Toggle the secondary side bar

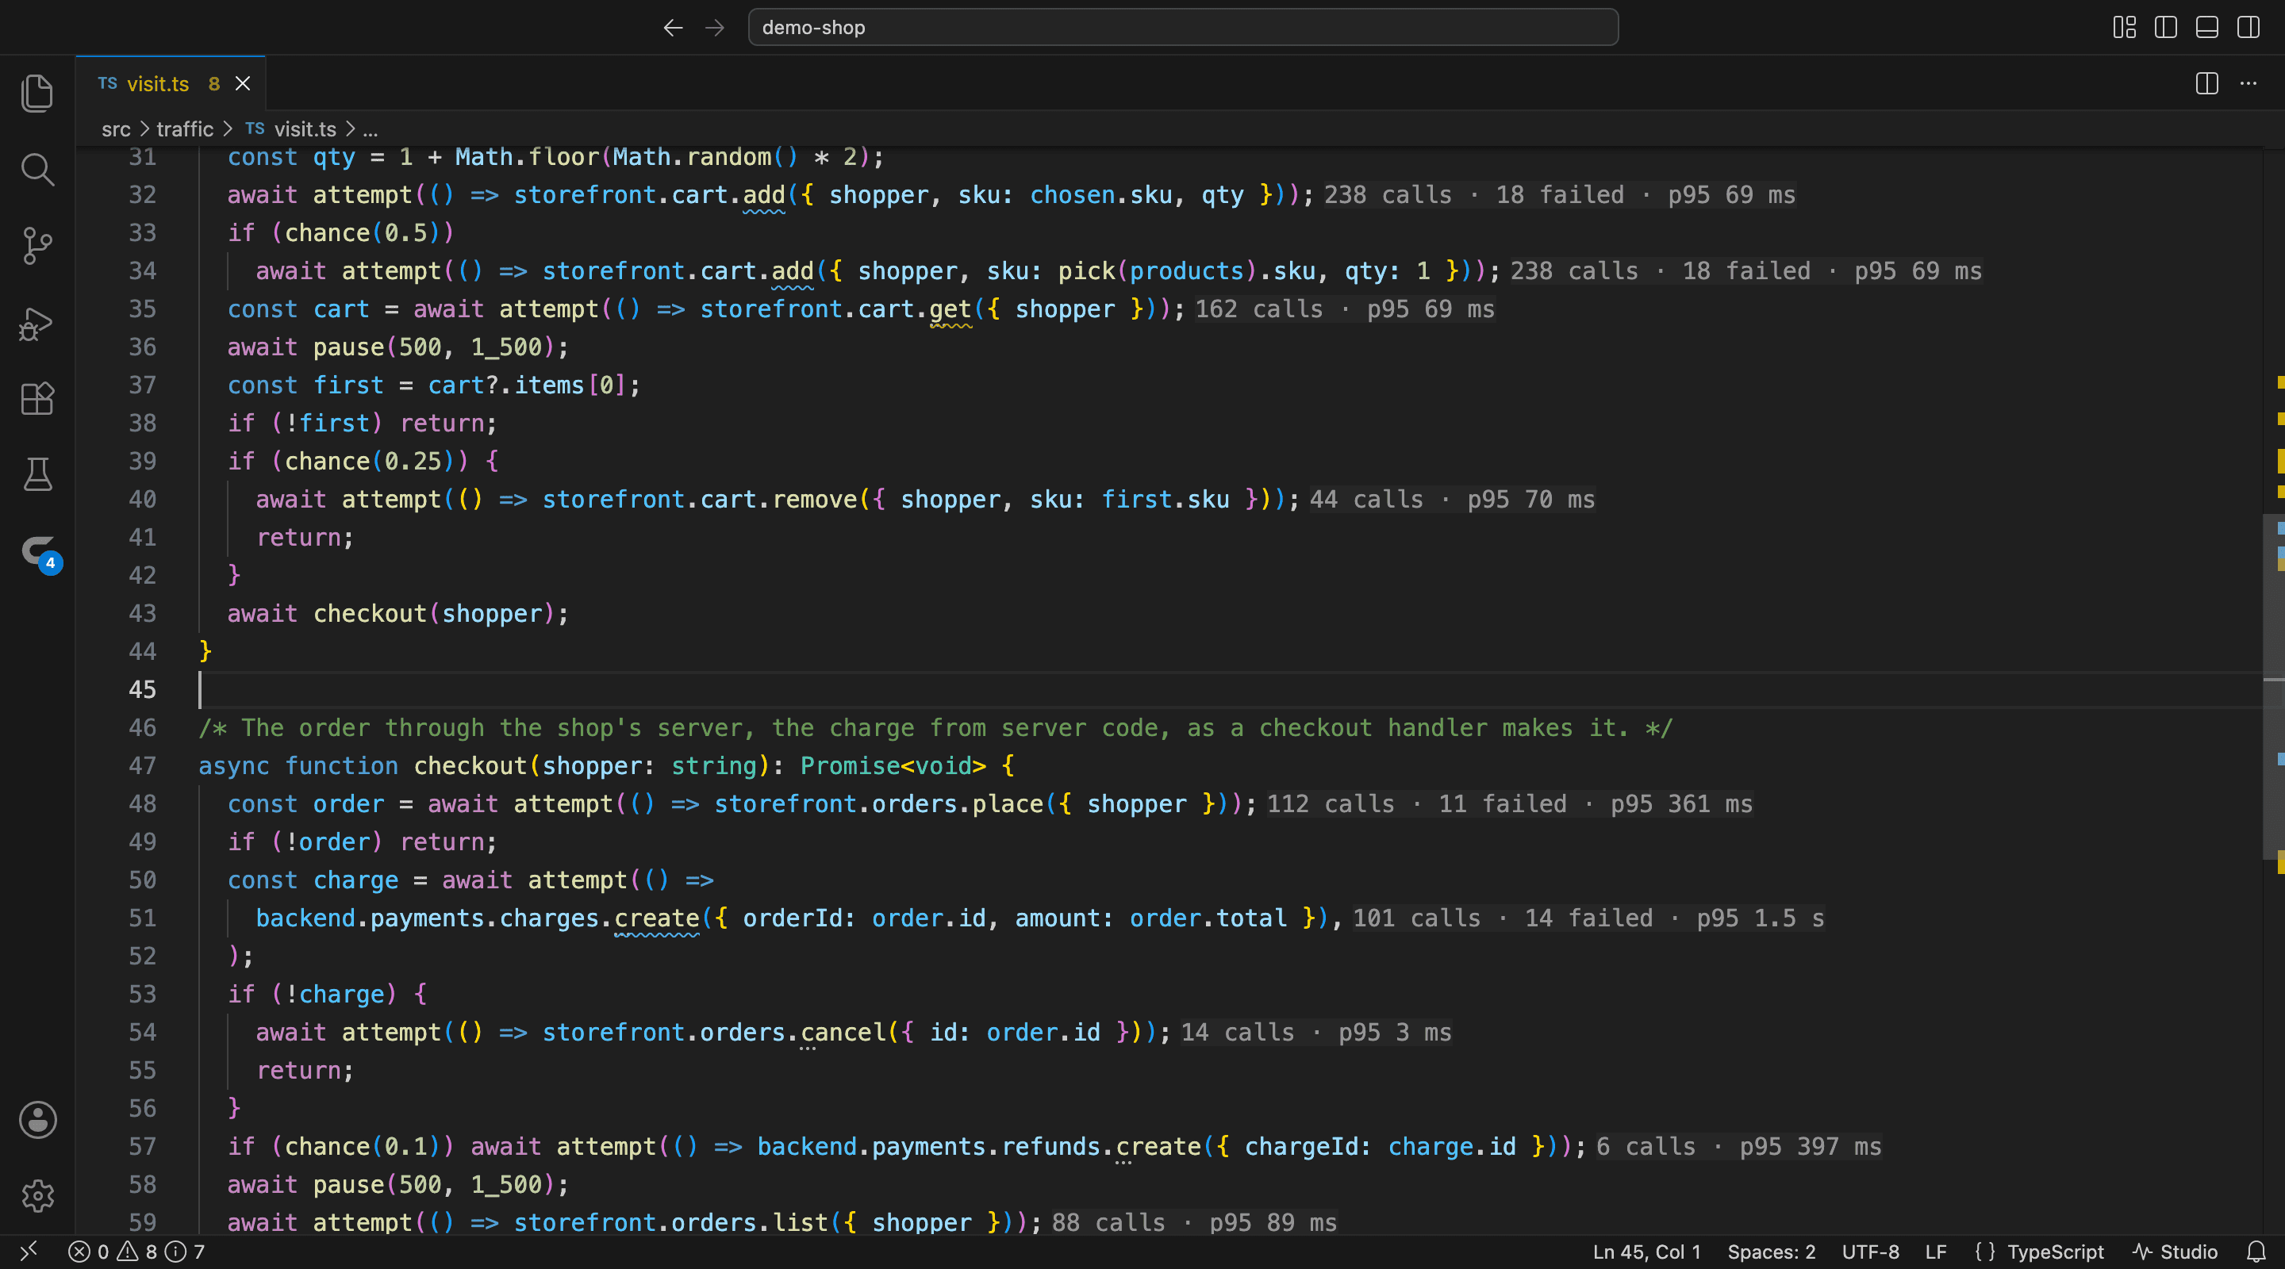pyautogui.click(x=2249, y=28)
